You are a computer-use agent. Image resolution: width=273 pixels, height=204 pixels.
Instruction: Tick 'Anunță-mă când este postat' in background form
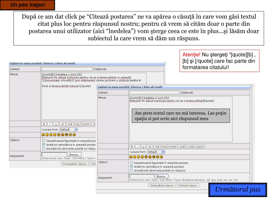tap(44, 148)
